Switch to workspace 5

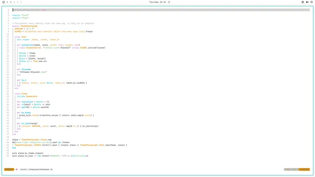(21, 2)
